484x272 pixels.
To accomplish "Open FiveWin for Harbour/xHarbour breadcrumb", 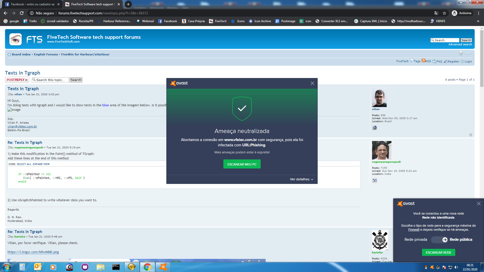I will (85, 54).
